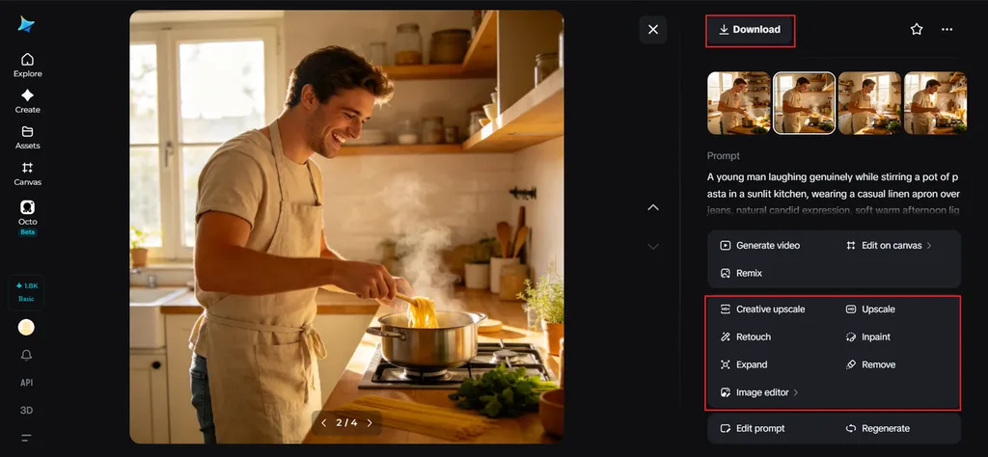Image resolution: width=988 pixels, height=457 pixels.
Task: Go to next item with down chevron
Action: coord(653,246)
